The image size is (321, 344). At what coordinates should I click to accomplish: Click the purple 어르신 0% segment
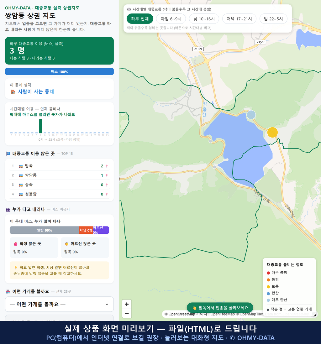pyautogui.click(x=101, y=230)
